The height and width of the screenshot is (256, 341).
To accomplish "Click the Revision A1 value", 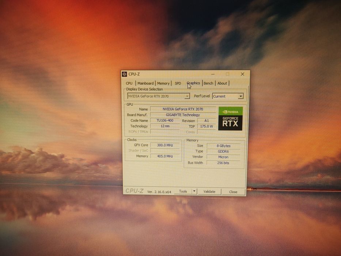I will coord(207,121).
